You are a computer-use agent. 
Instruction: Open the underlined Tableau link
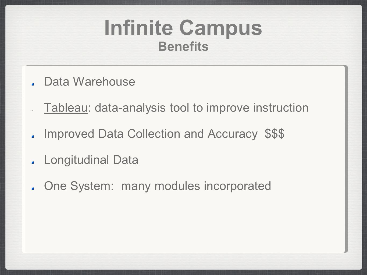coord(66,108)
